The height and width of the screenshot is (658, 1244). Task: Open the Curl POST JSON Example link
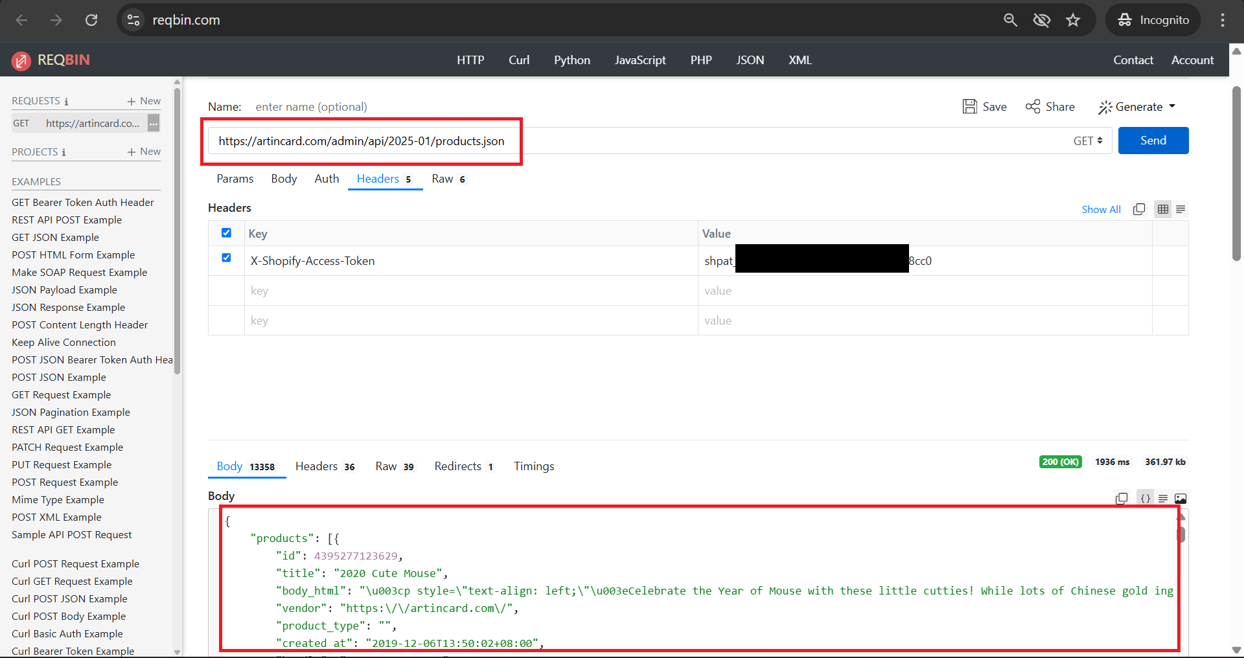point(69,599)
